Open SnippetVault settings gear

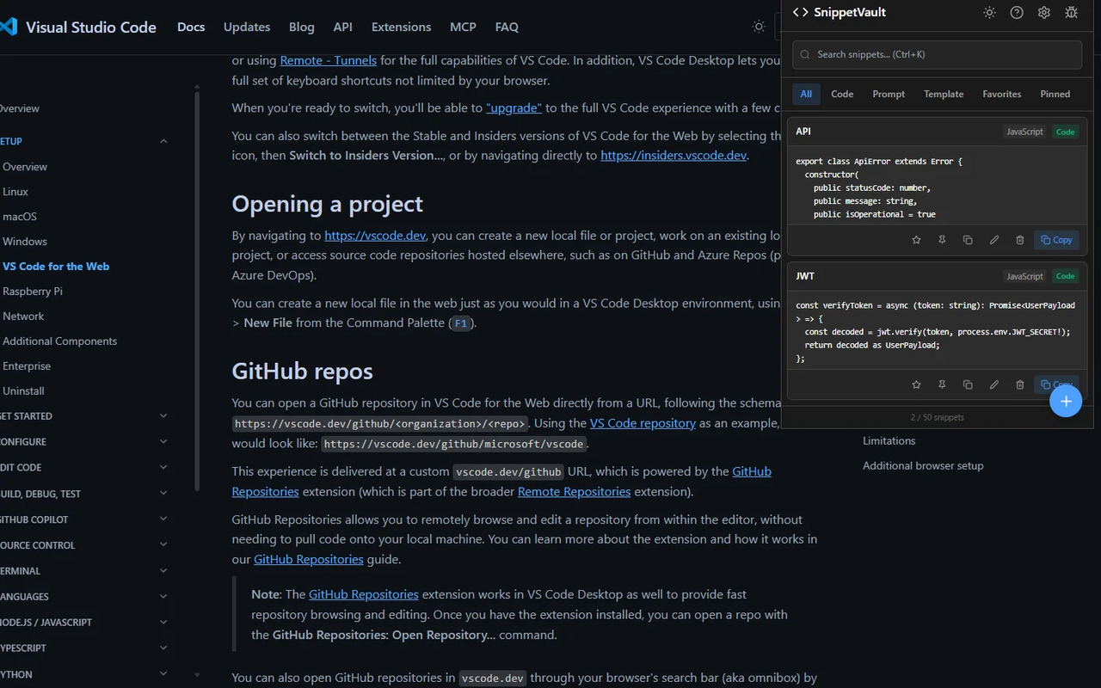(x=1043, y=12)
